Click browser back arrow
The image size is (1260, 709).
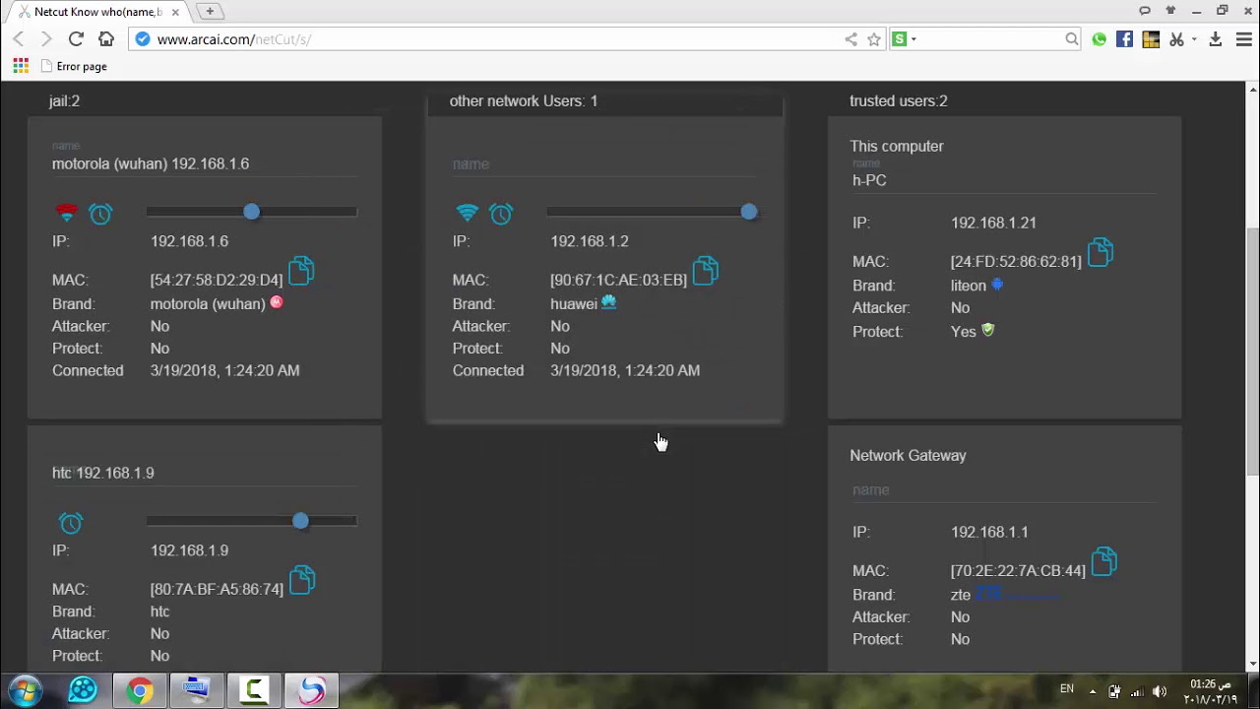tap(19, 39)
